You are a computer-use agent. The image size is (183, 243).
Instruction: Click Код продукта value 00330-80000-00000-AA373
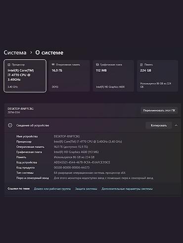coord(72,168)
